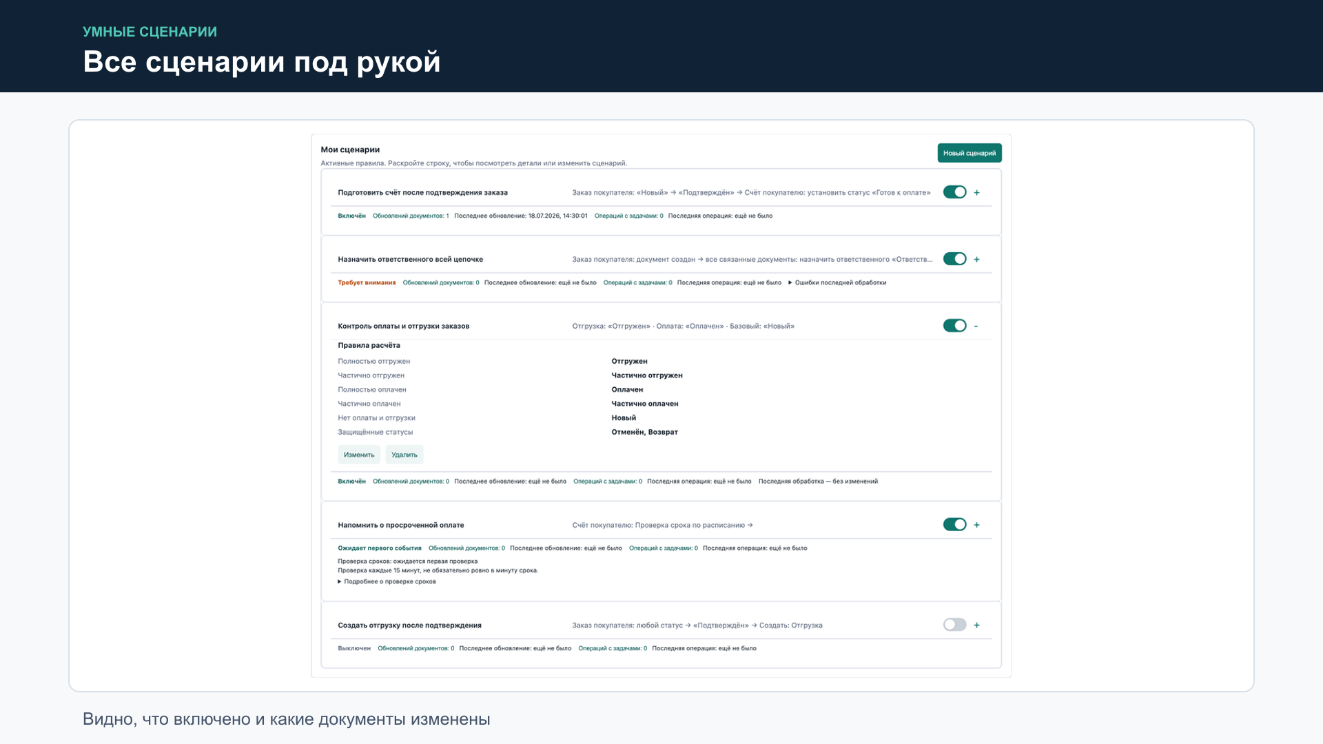The width and height of the screenshot is (1323, 744).
Task: Open «Ошибки последней обработки» disclosure
Action: pos(837,282)
